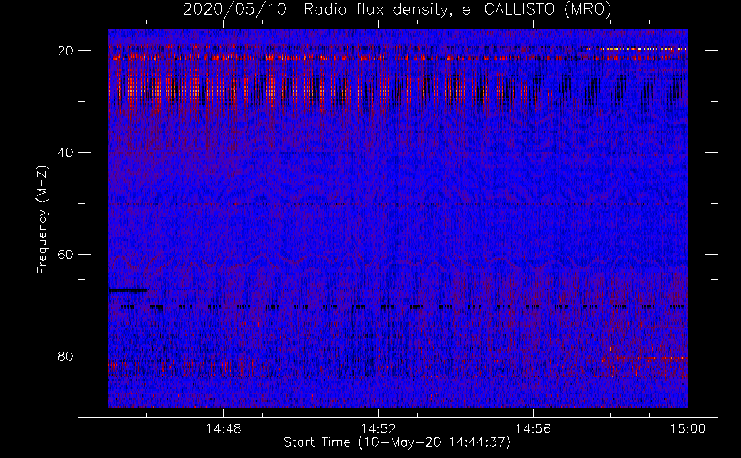Click the 14:48 time tick label
This screenshot has width=741, height=458.
(x=223, y=429)
